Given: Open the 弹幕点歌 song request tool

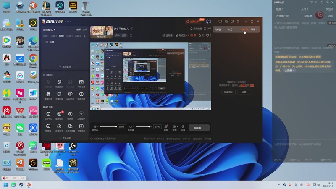Looking at the screenshot, I should (x=81, y=96).
